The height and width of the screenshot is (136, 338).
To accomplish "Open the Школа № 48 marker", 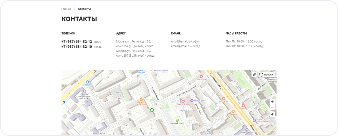I will point(99,131).
